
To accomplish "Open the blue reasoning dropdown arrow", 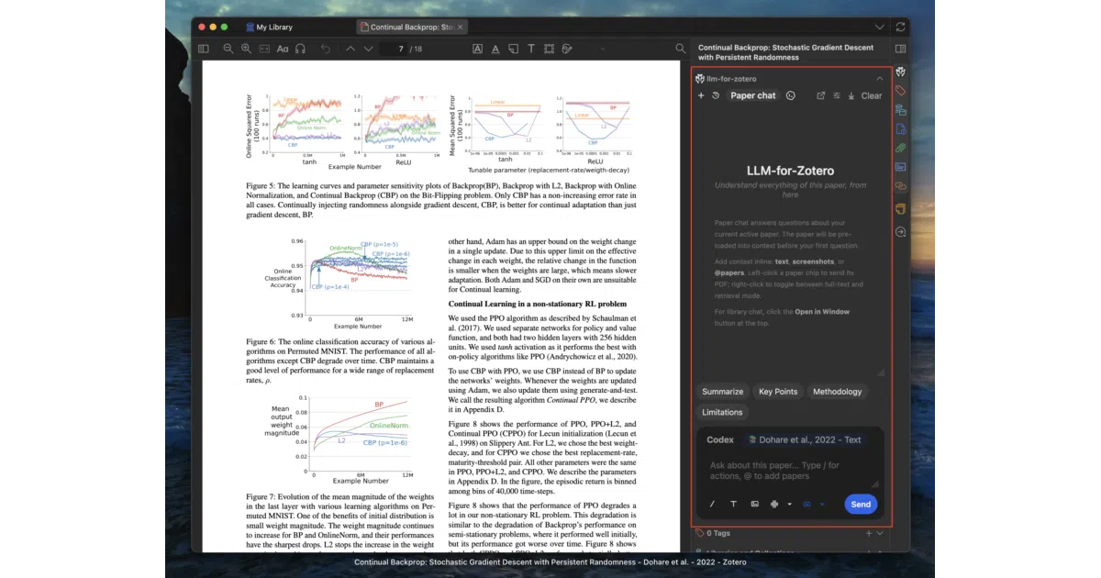I will point(822,504).
